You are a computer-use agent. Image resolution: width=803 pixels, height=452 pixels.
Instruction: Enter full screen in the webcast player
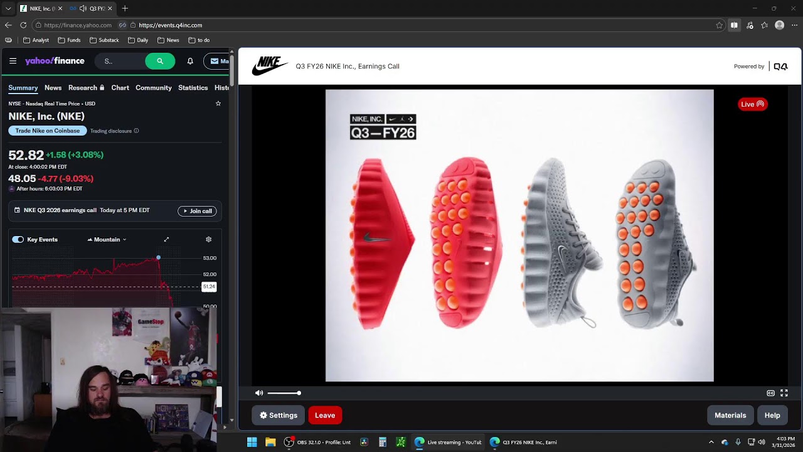pos(784,393)
